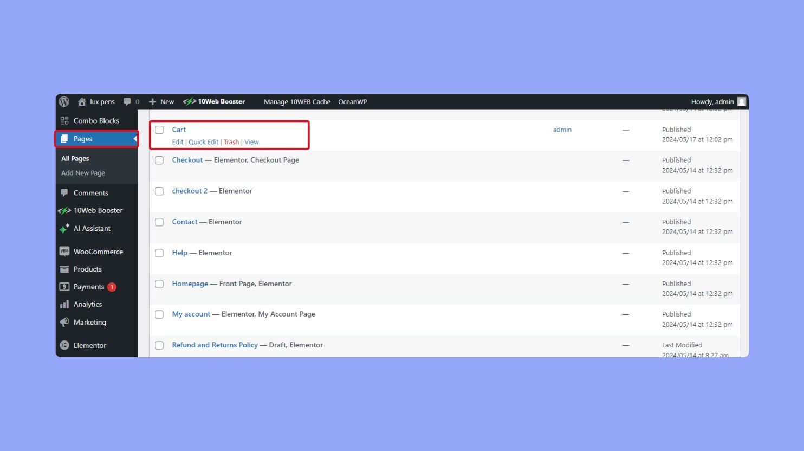This screenshot has width=804, height=451.
Task: Move the Cart page to Trash
Action: click(231, 141)
